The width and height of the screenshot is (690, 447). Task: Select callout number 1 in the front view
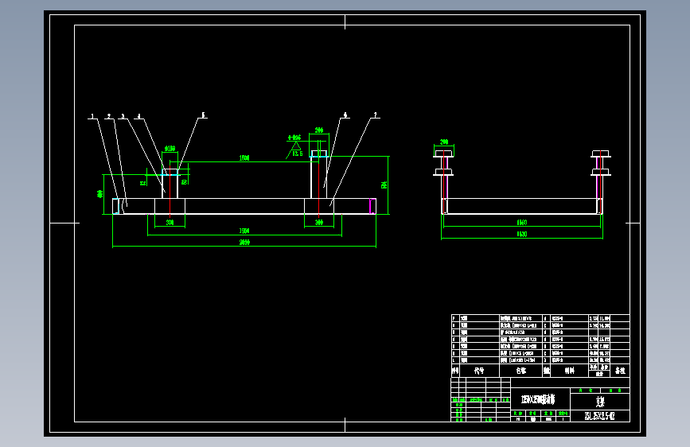pyautogui.click(x=92, y=117)
